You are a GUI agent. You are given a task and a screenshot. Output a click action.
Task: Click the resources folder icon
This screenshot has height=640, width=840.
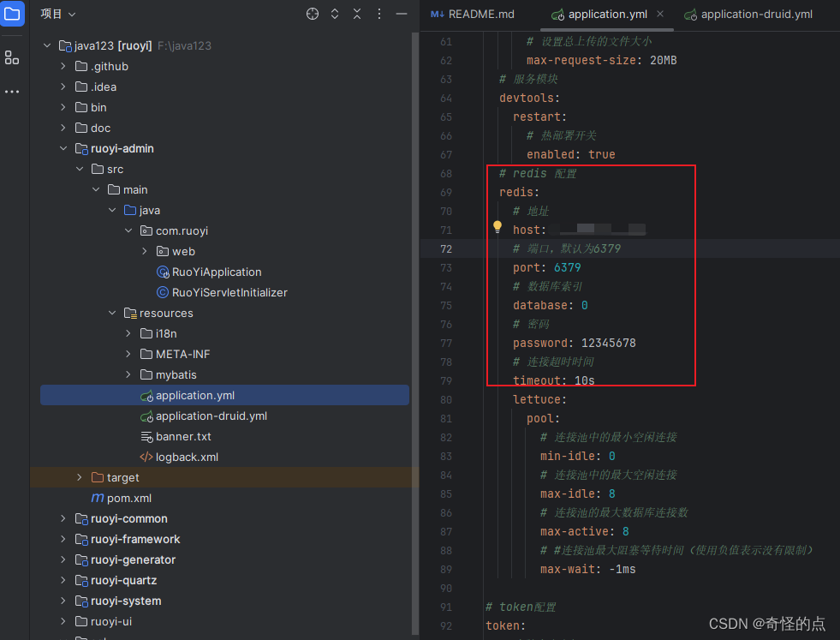point(130,313)
